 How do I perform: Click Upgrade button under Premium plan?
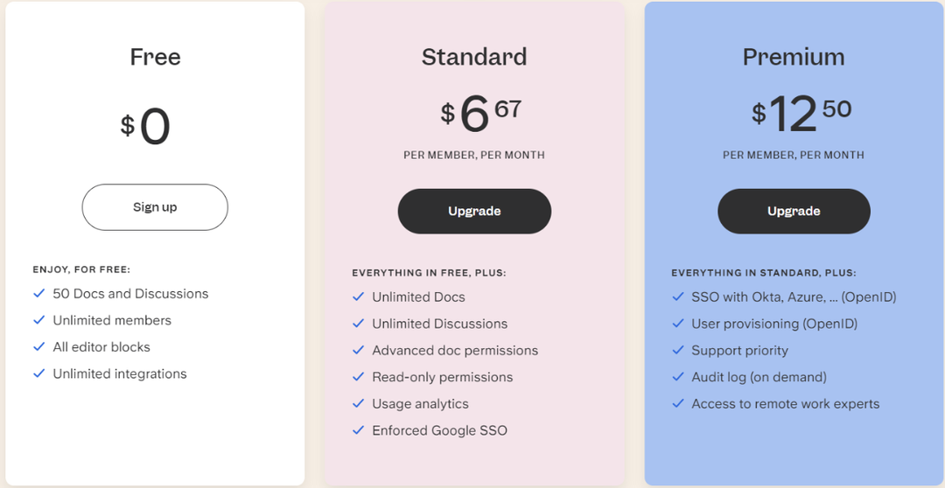click(x=794, y=212)
